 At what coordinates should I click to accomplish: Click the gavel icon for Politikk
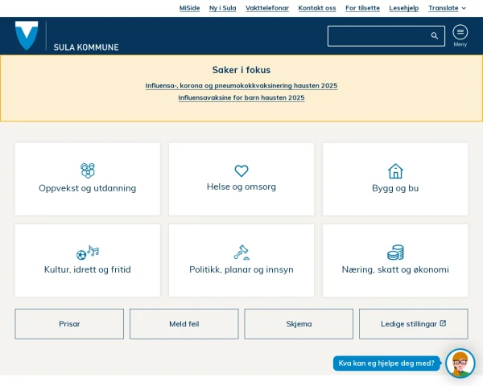(242, 253)
